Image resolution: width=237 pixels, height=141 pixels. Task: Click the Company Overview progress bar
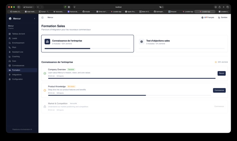(x=132, y=78)
